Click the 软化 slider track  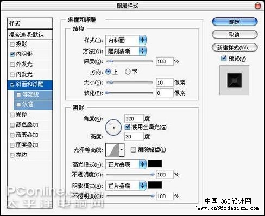click(x=130, y=93)
